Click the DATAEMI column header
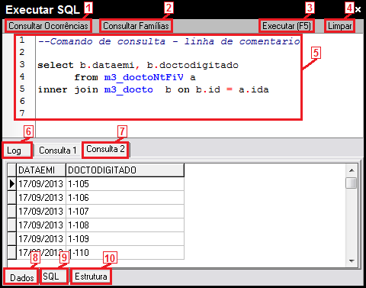Viewport: 366px width, 288px height. 41,170
